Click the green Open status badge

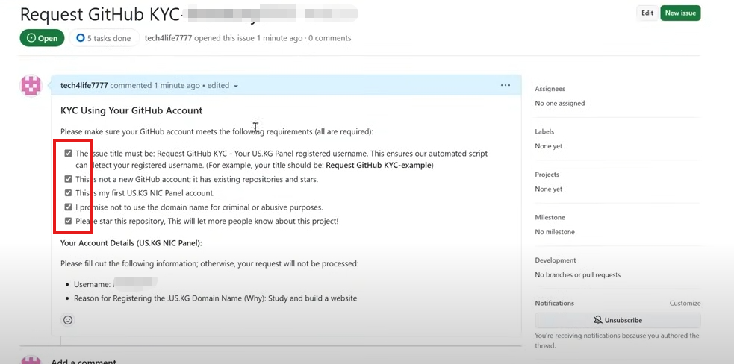[42, 38]
